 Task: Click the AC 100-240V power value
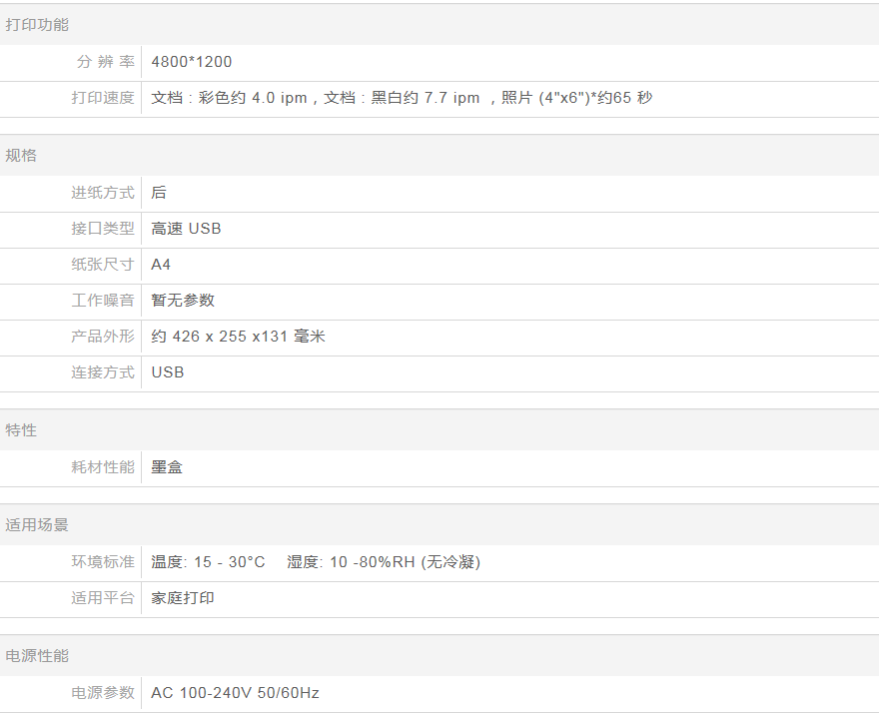(x=236, y=693)
